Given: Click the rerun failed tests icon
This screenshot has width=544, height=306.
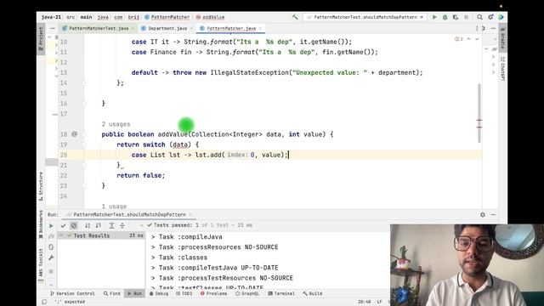Looking at the screenshot, I should tap(51, 236).
